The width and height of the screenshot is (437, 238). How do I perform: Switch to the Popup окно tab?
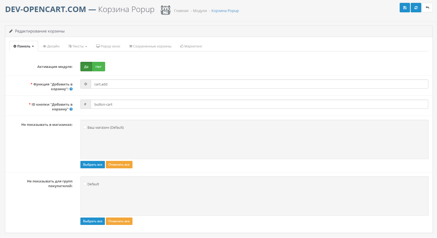[x=108, y=46]
